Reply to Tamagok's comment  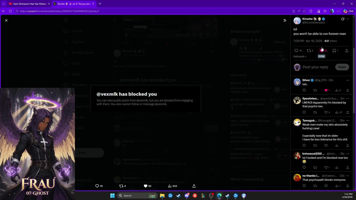[x=304, y=146]
